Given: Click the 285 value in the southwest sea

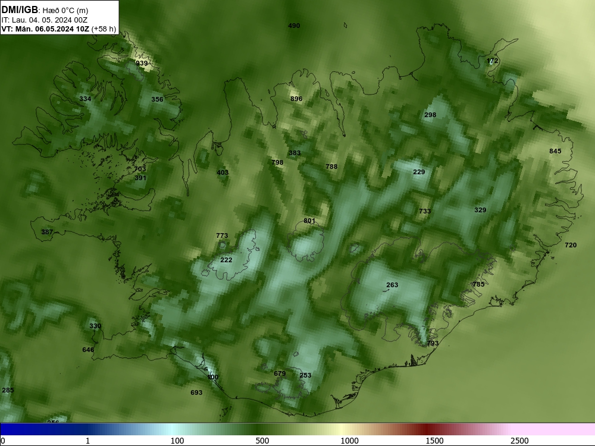Looking at the screenshot, I should [8, 390].
